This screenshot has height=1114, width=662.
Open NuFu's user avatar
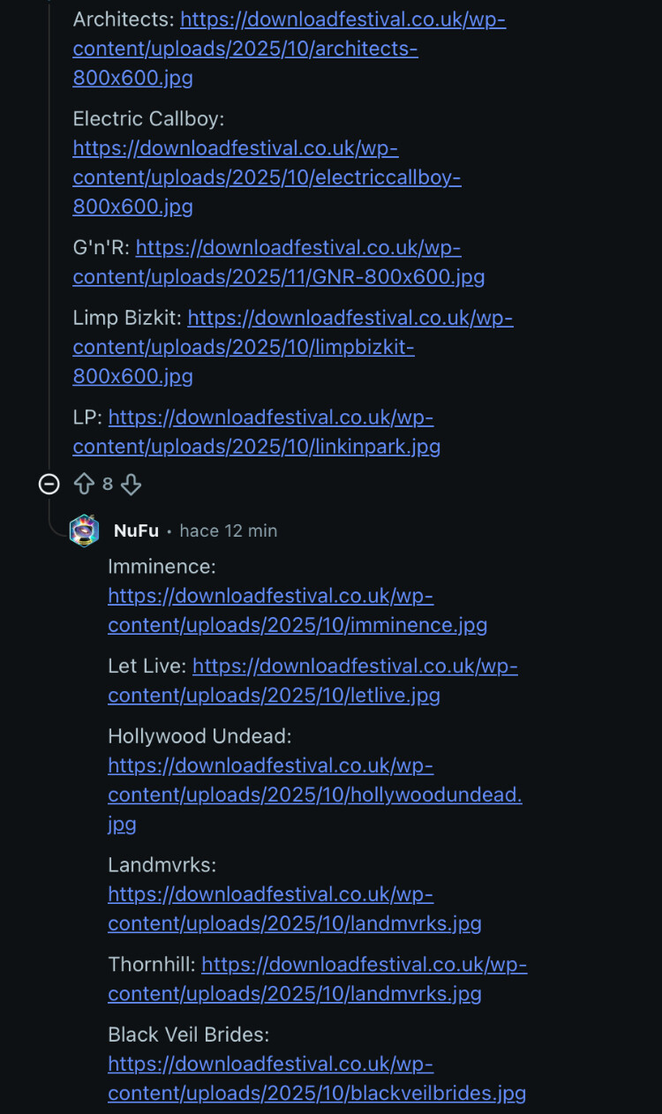[85, 531]
